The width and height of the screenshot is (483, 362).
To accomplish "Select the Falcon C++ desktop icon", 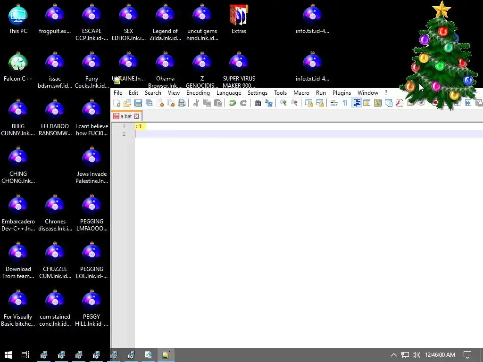I will click(18, 66).
